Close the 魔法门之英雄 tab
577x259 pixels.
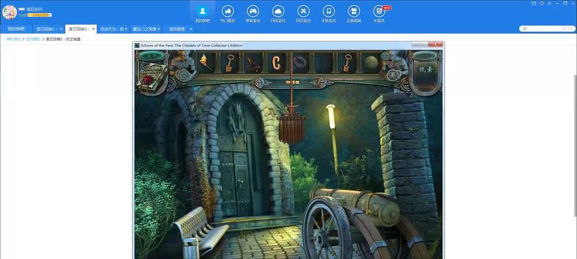tap(158, 29)
